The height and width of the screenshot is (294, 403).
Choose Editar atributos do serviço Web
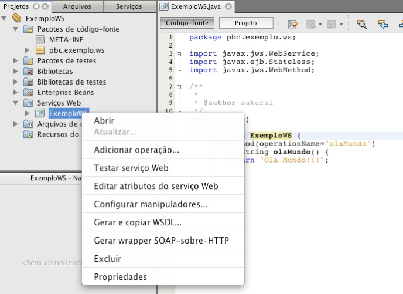pos(163,186)
